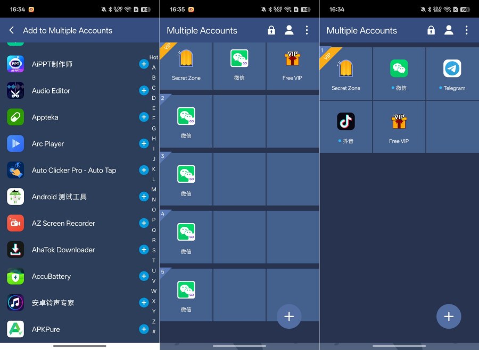Add AhaTok Downloader with its plus button
Viewport: 479px width, 350px height.
coord(144,250)
